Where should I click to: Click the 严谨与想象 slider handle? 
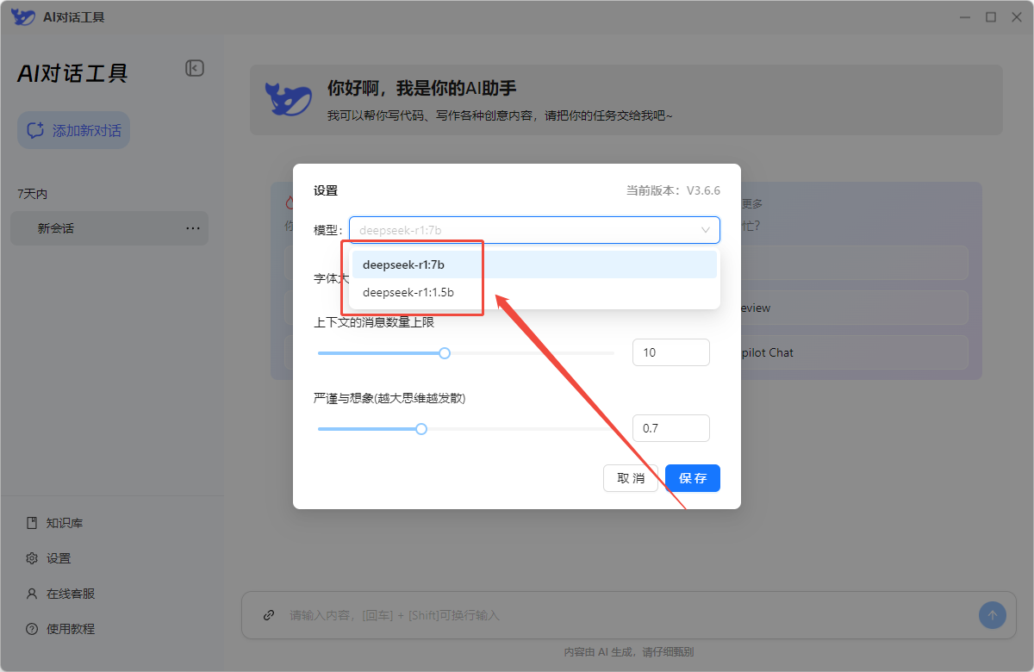(x=421, y=429)
